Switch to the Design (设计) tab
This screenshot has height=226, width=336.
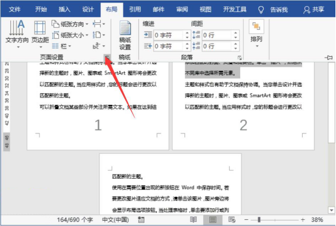(88, 10)
